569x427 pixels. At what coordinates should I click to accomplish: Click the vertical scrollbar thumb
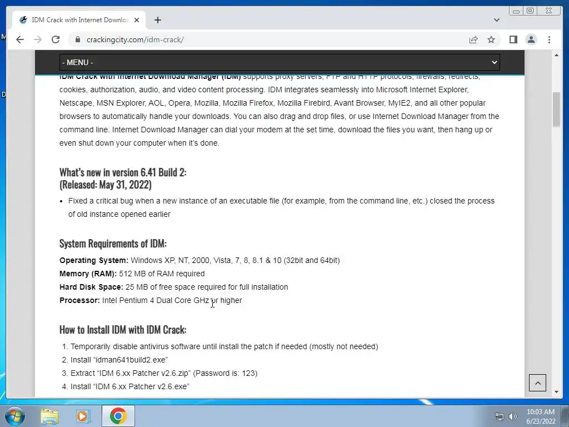[x=556, y=110]
